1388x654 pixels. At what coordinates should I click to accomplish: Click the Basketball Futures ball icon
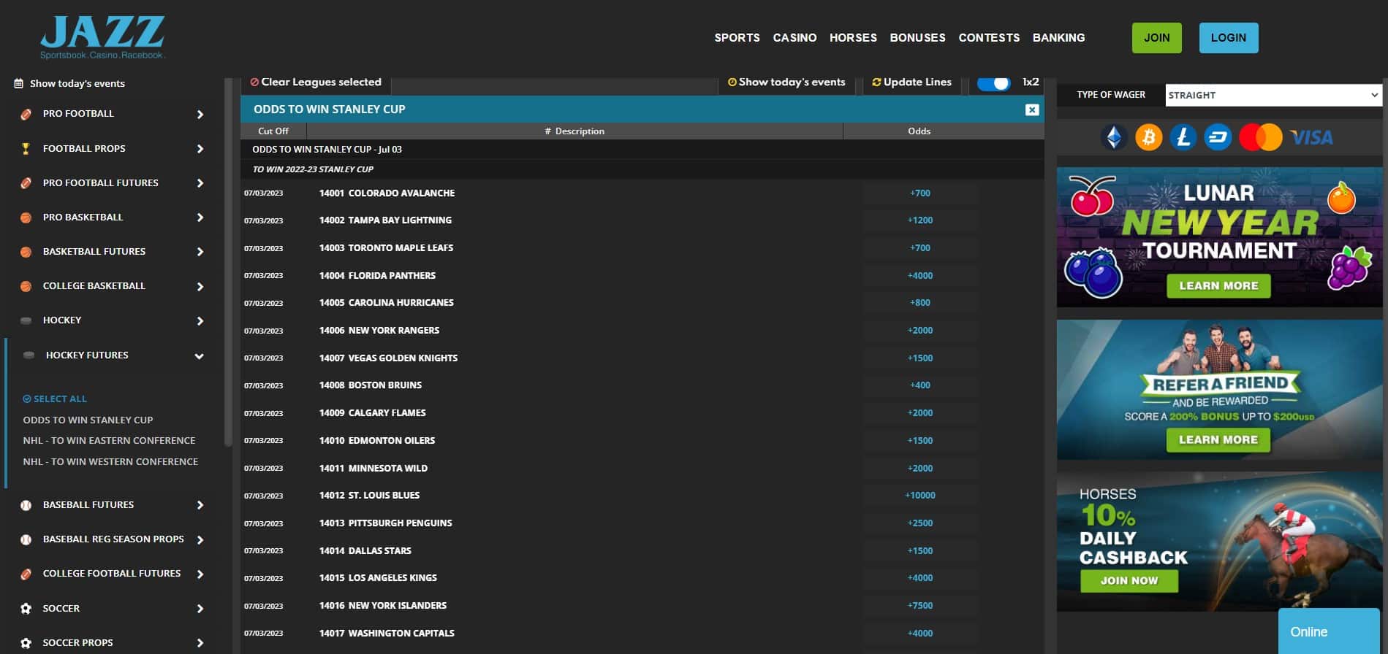[26, 252]
